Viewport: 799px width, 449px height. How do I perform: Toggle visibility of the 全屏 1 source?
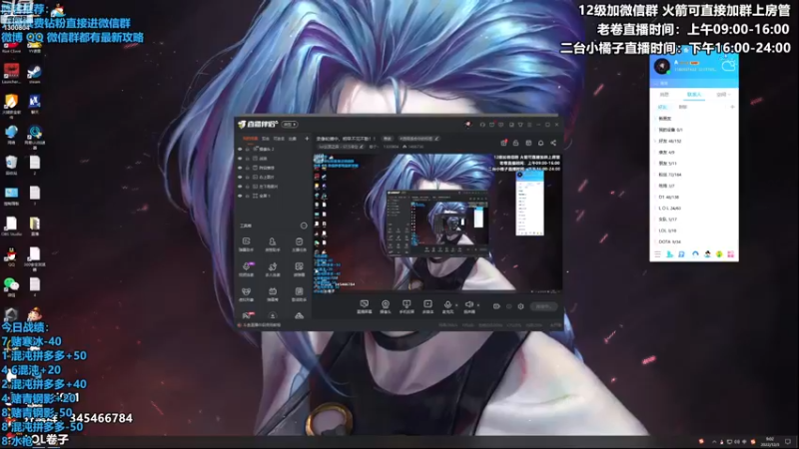(240, 196)
